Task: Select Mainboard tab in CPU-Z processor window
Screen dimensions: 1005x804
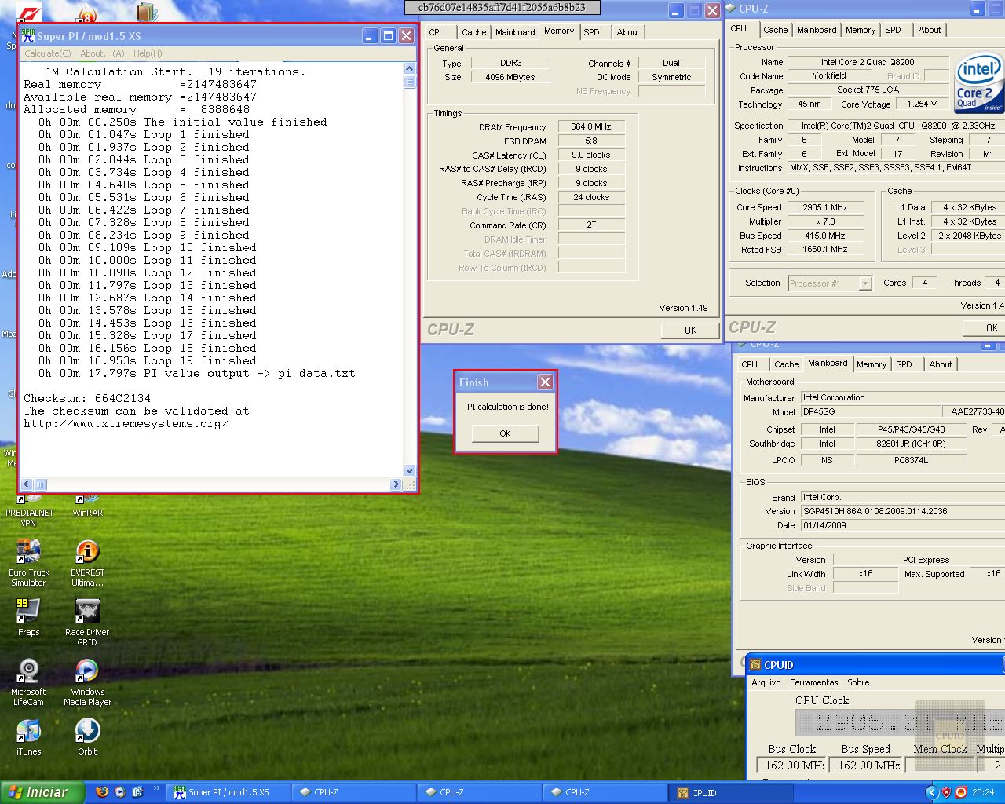Action: [817, 30]
